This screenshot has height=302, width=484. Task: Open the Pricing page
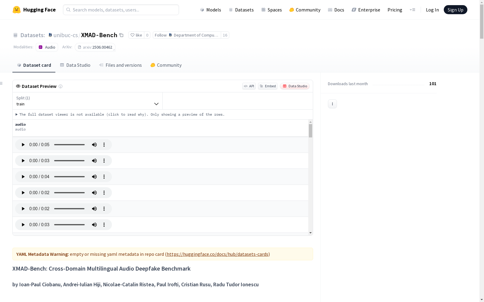(395, 10)
